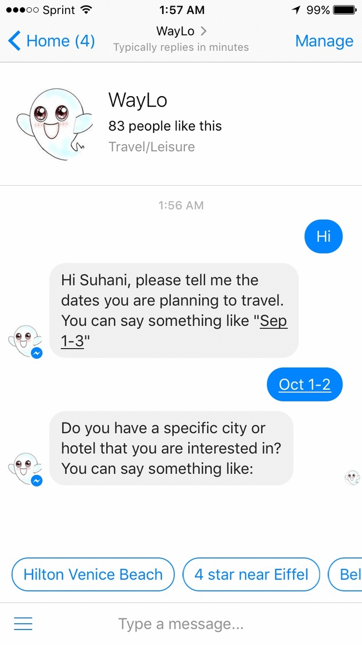Open the Manage options
This screenshot has height=645, width=362.
tap(324, 41)
